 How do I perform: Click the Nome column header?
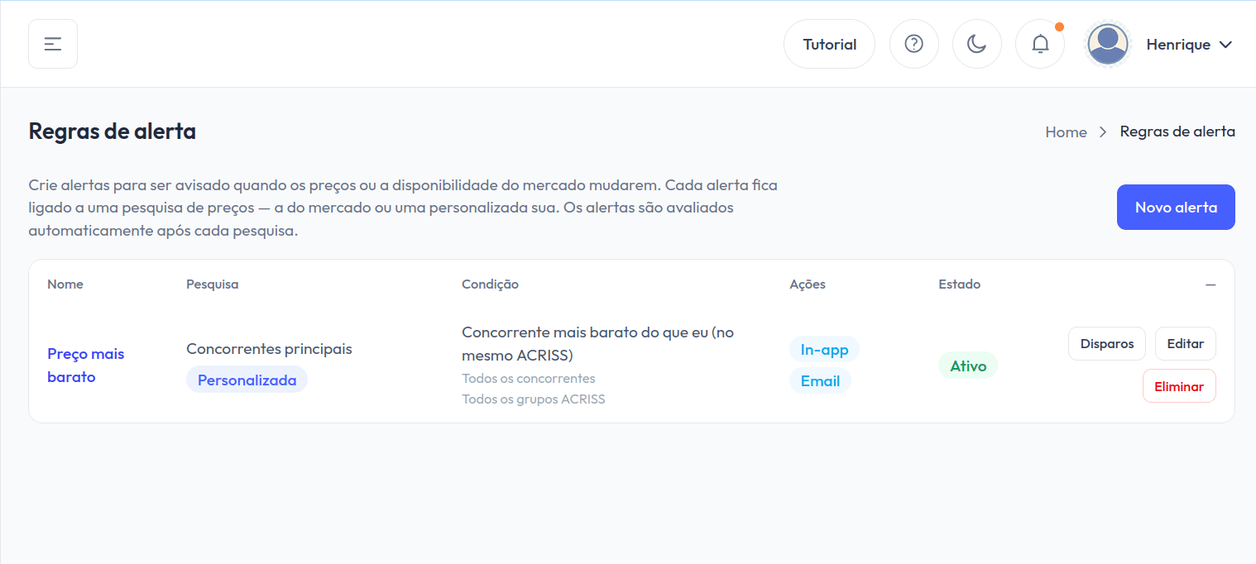65,284
